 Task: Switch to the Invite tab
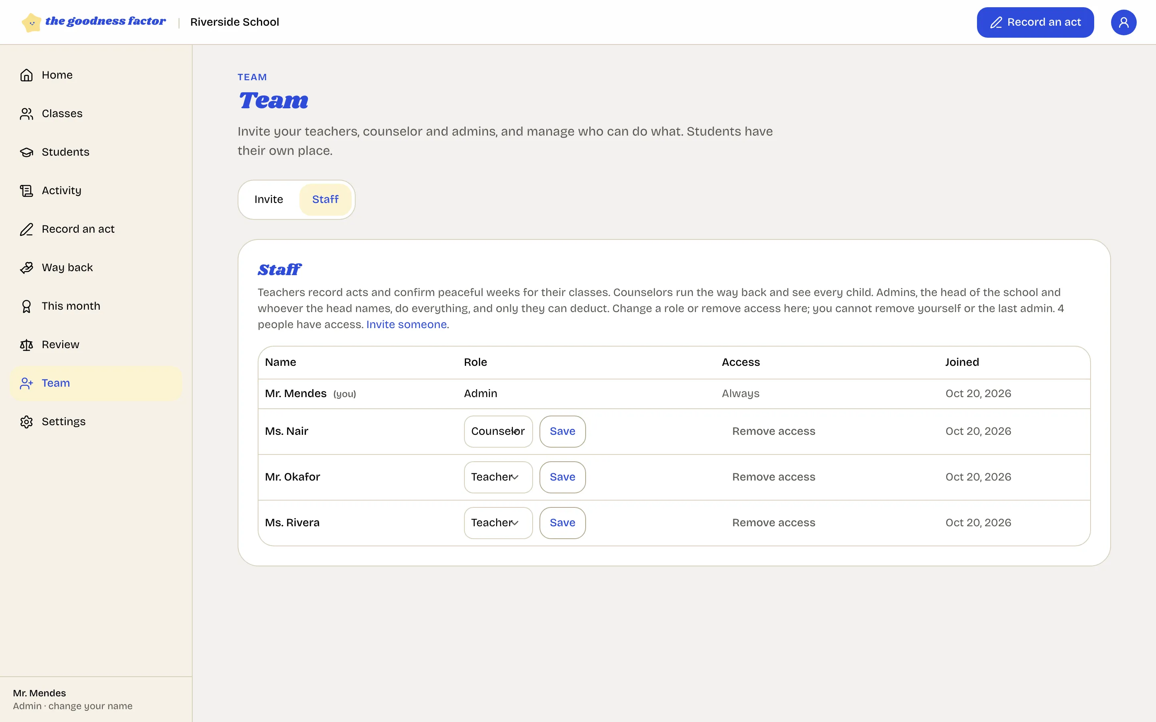point(269,200)
